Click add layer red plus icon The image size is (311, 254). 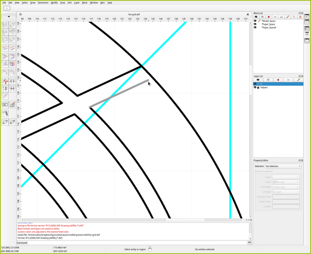(278, 80)
